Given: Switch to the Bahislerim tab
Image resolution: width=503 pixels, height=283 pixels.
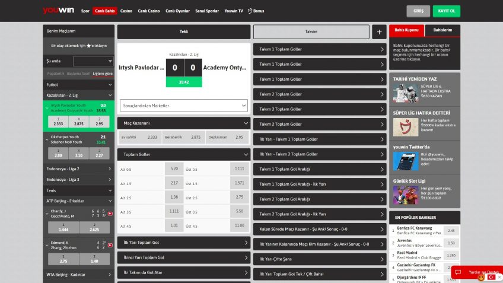Looking at the screenshot, I should coord(442,30).
